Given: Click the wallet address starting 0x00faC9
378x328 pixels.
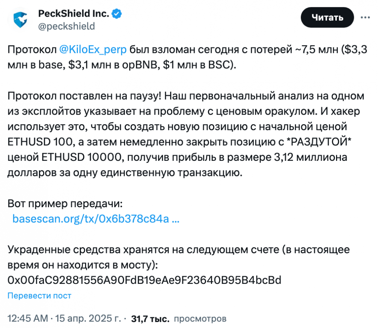Looking at the screenshot, I should click(144, 280).
